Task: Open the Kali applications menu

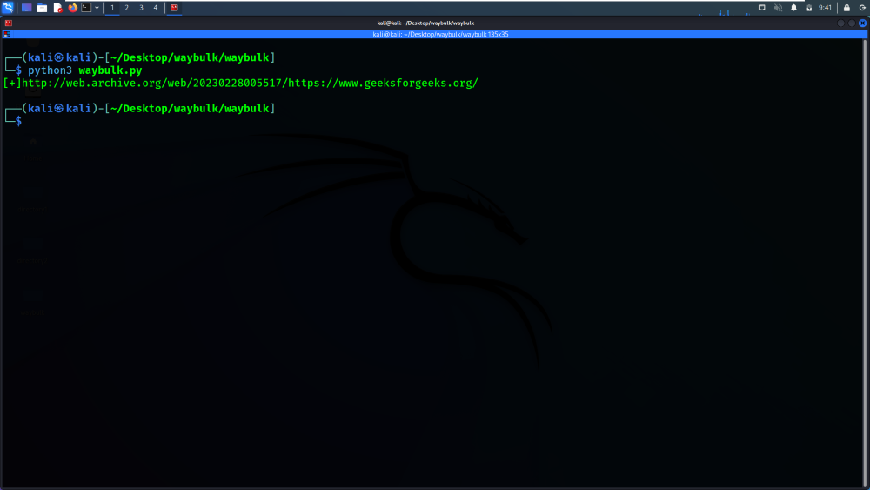Action: [x=8, y=8]
